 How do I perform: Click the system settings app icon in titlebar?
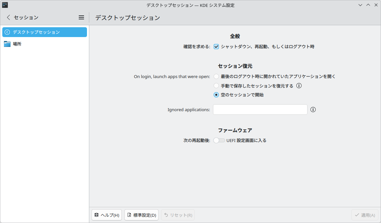point(5,5)
